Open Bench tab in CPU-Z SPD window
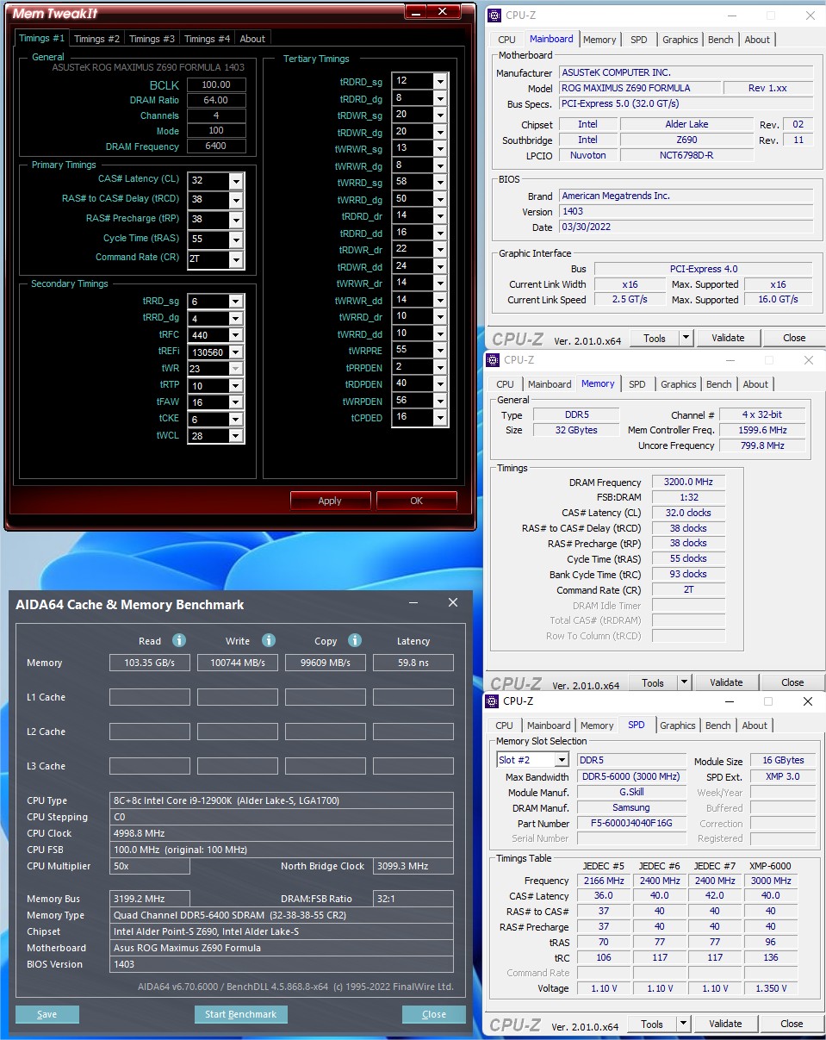Viewport: 826px width, 1040px height. point(717,726)
